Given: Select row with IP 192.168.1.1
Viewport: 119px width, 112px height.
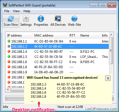Looking at the screenshot, I should click(x=57, y=41).
